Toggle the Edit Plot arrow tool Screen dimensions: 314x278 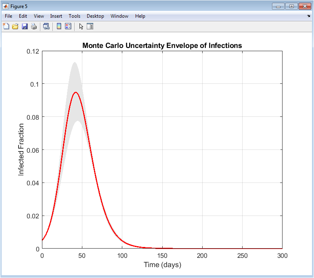pyautogui.click(x=81, y=27)
